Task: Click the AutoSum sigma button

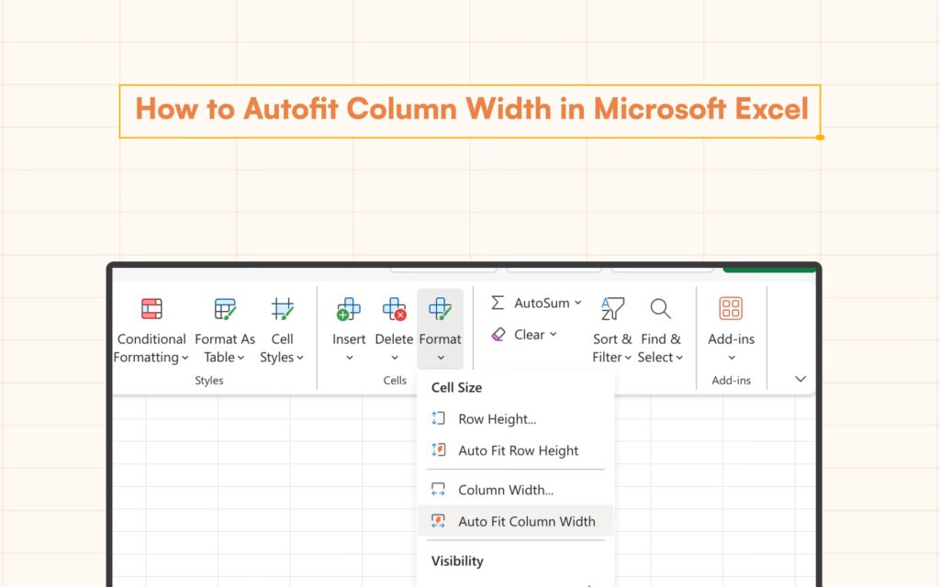Action: (x=498, y=304)
